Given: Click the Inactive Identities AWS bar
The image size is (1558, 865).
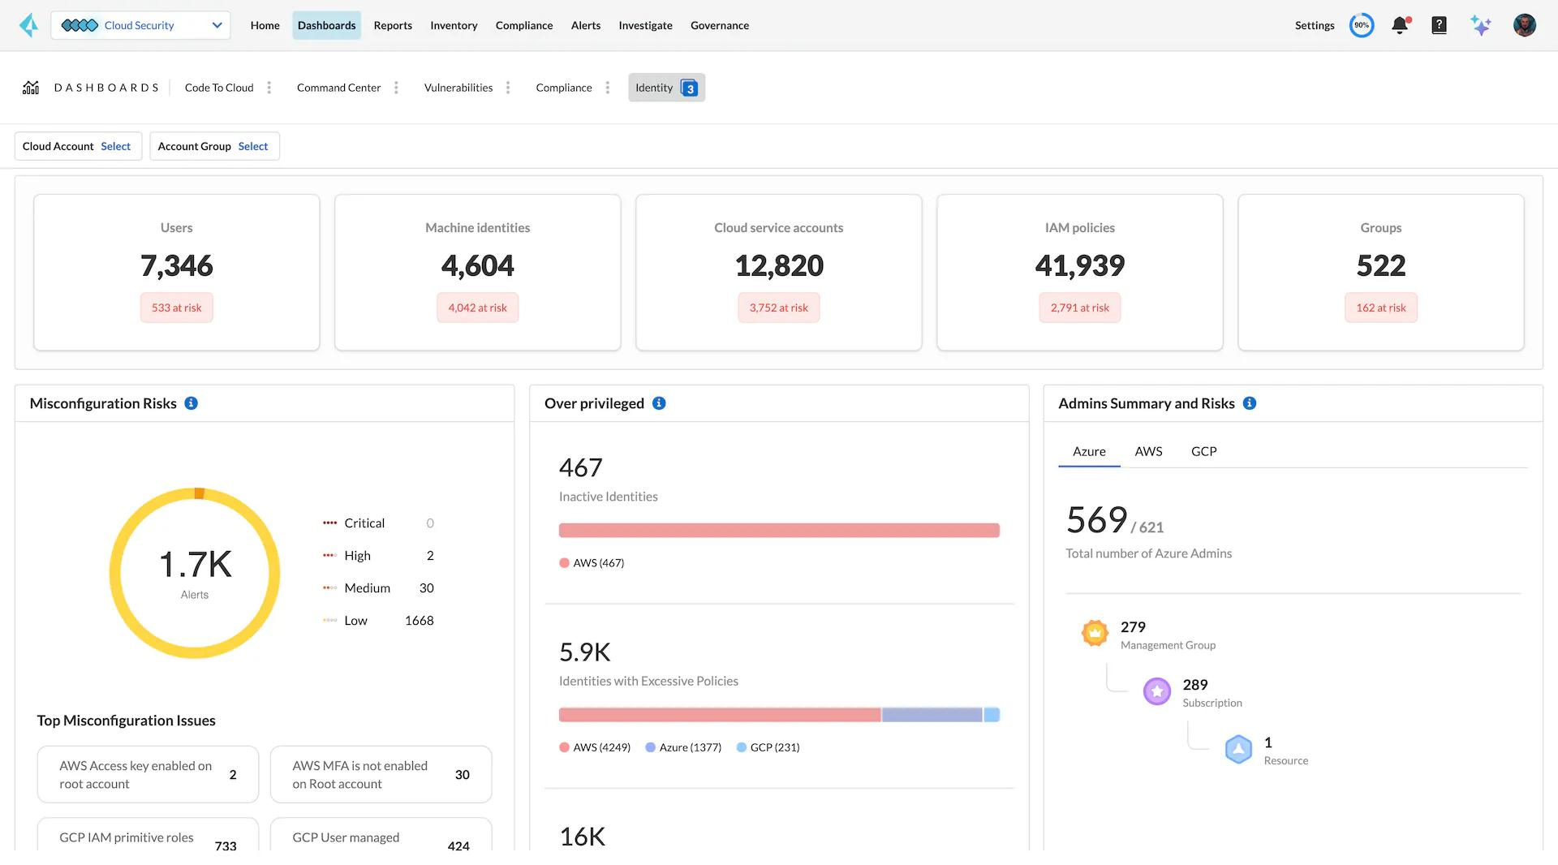Looking at the screenshot, I should [x=779, y=531].
